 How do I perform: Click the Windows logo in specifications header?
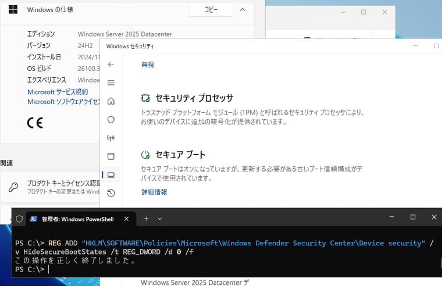click(x=13, y=9)
